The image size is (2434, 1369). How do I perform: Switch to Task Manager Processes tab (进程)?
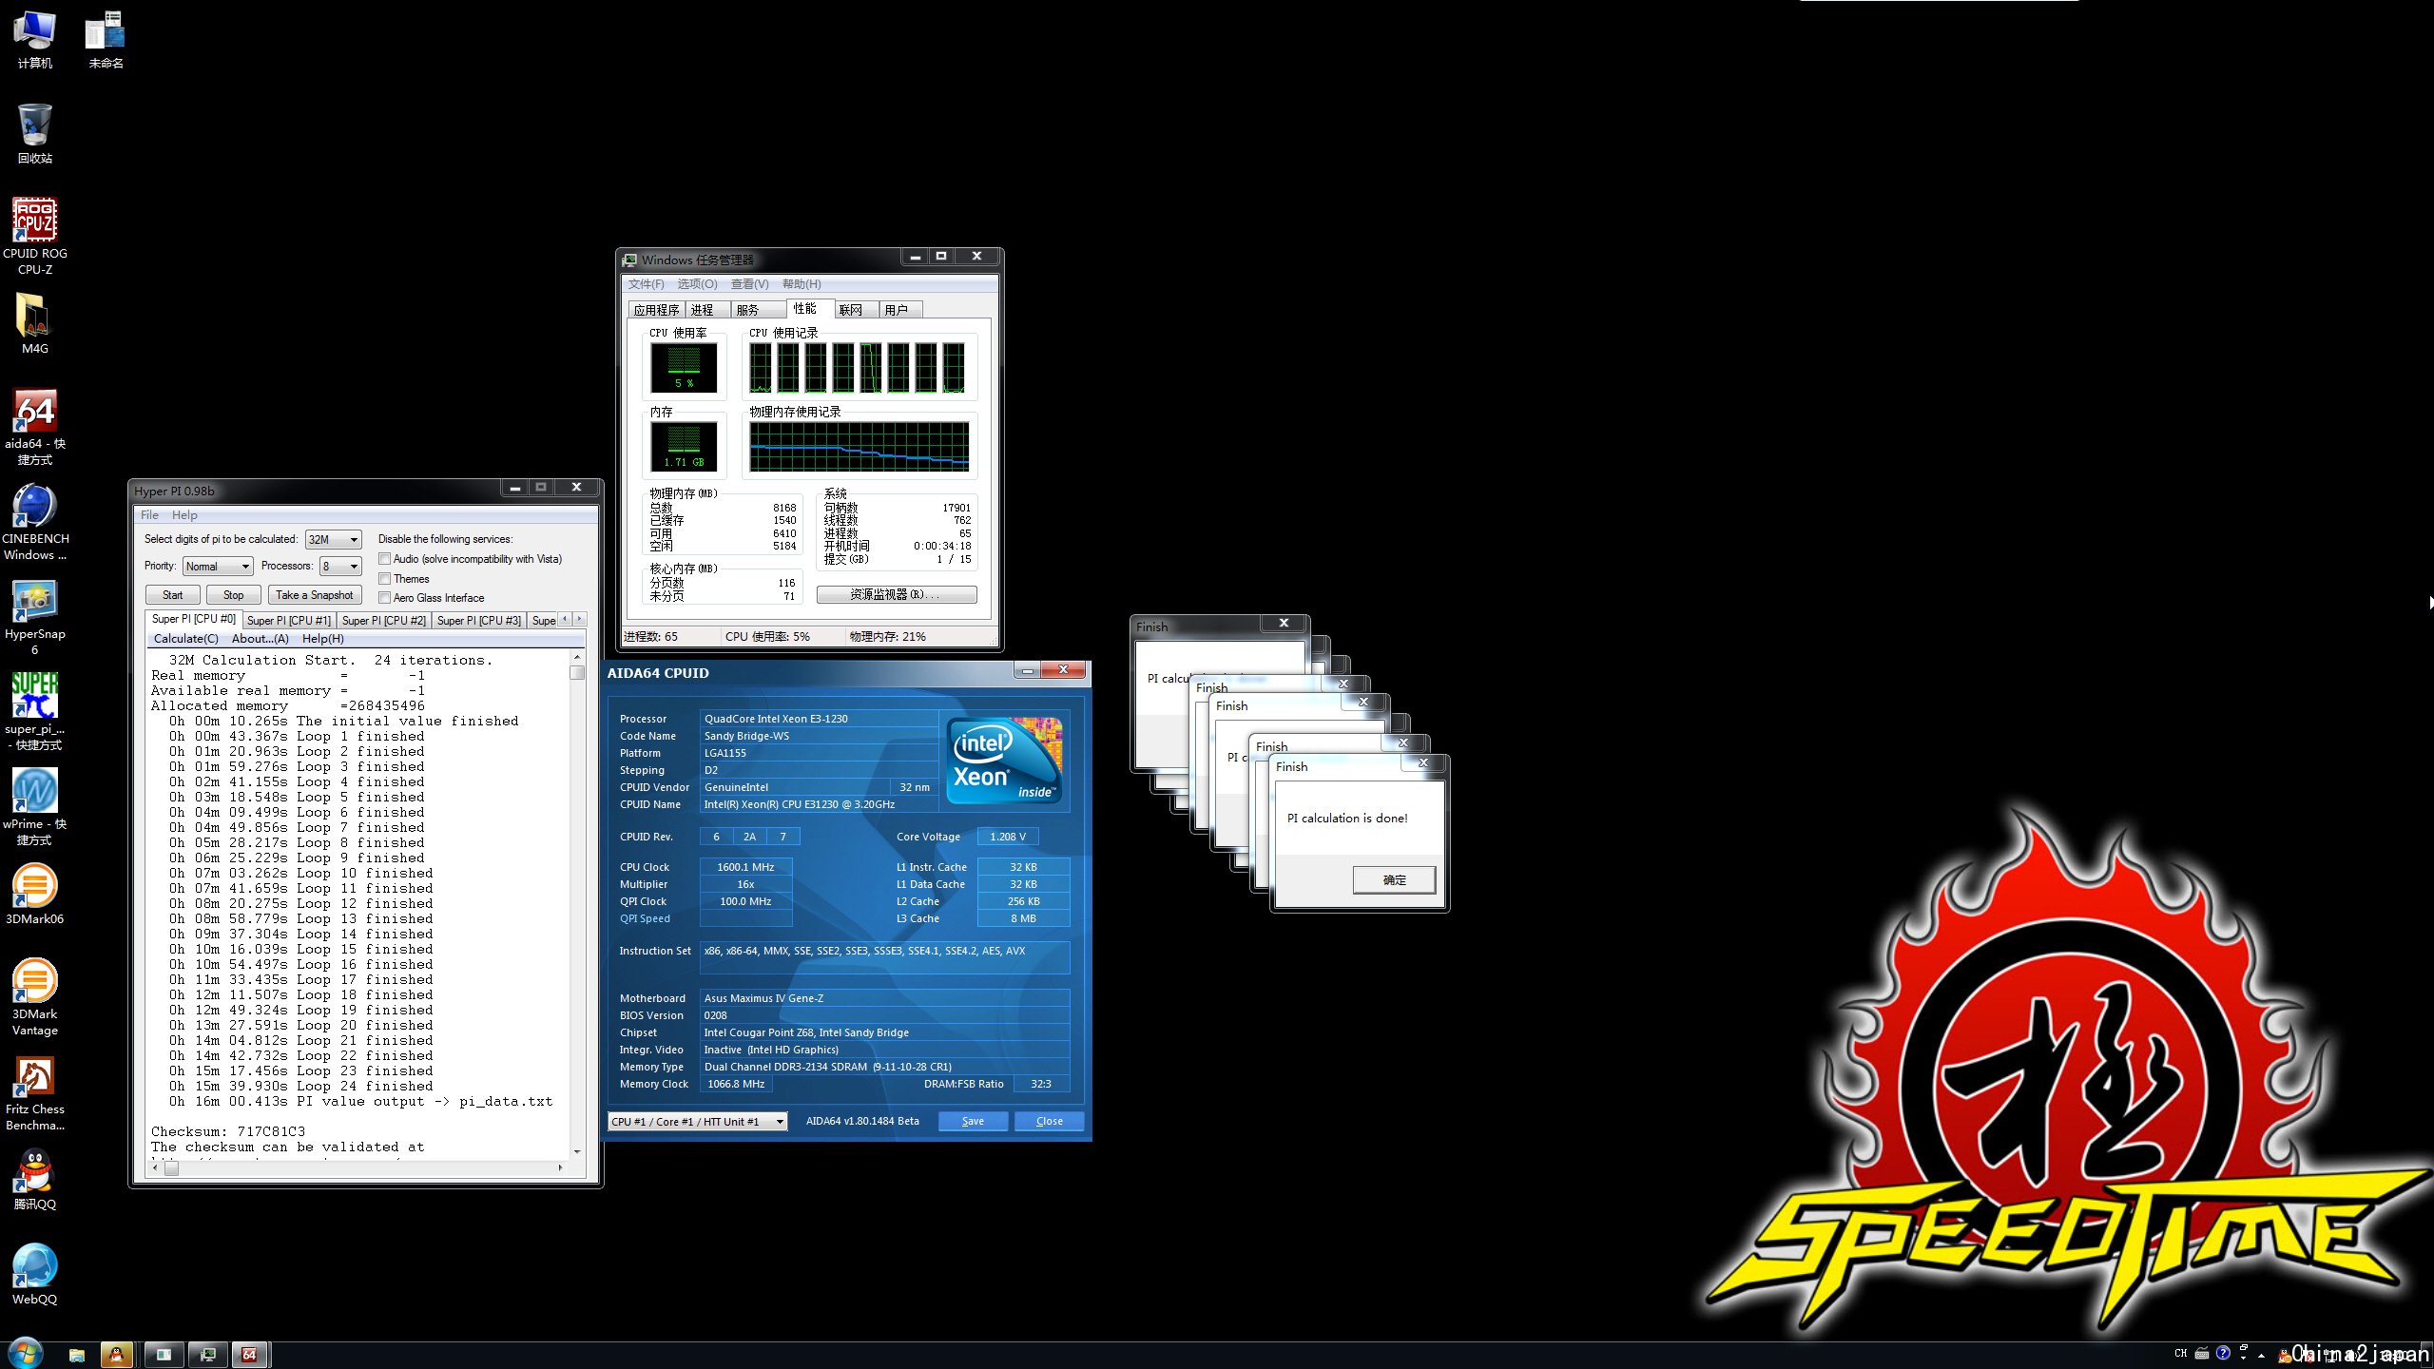[x=707, y=310]
